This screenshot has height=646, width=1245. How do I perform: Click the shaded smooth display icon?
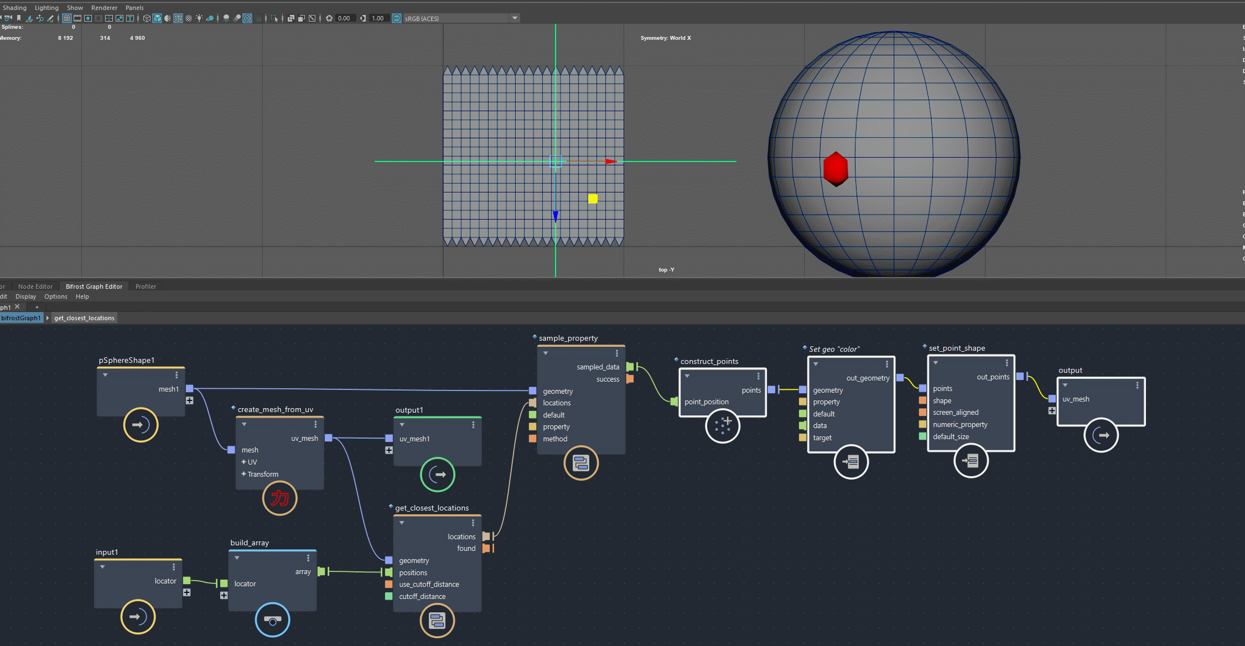click(x=157, y=18)
